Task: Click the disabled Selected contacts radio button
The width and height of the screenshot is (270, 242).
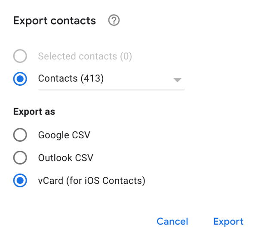Action: click(20, 56)
